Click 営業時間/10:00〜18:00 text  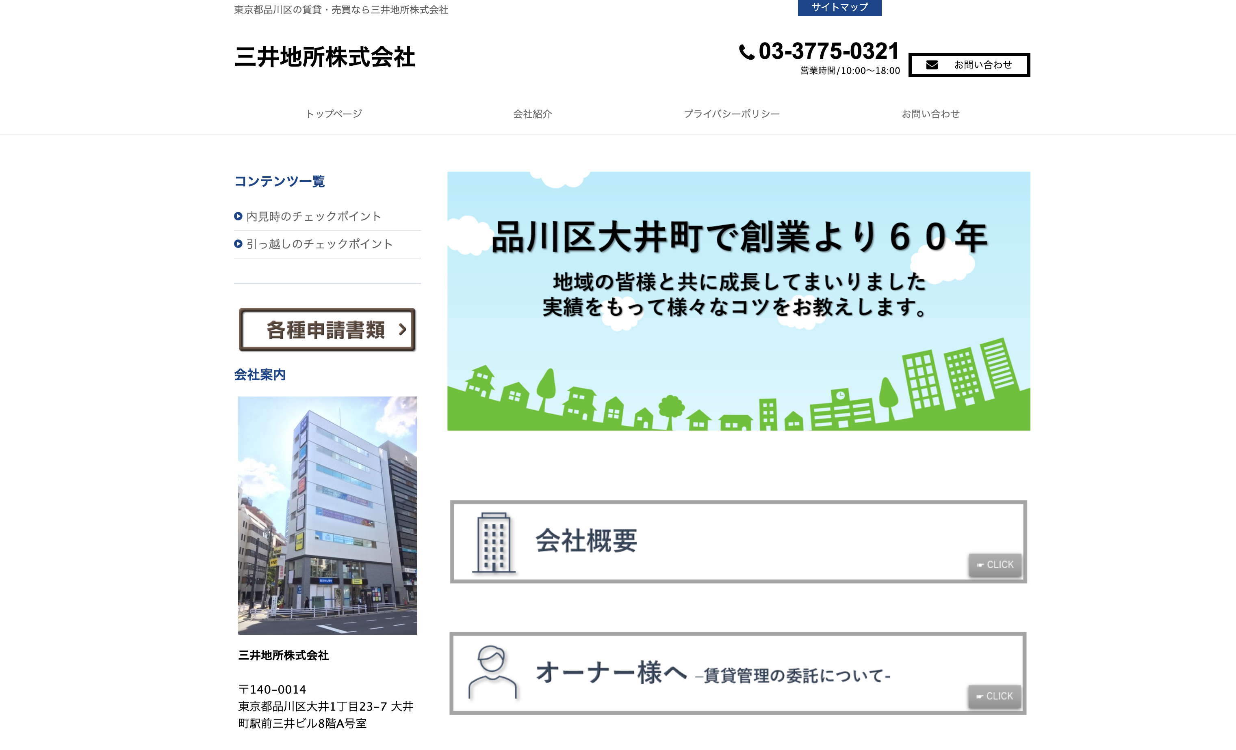coord(850,71)
